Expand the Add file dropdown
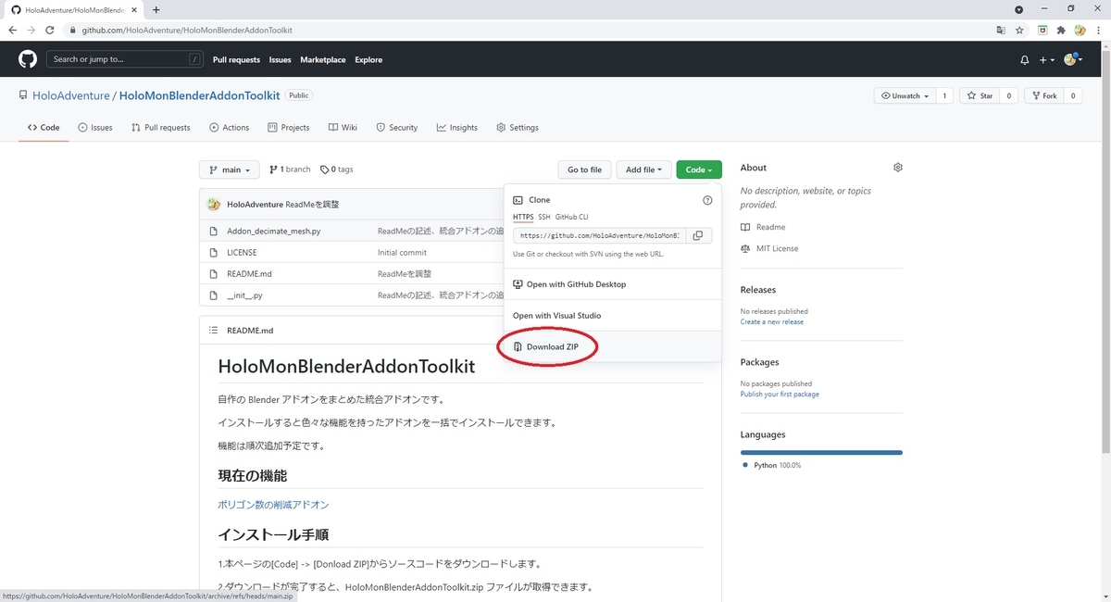 [643, 169]
